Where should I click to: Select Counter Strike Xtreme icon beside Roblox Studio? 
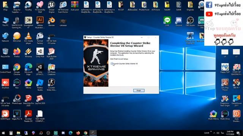[x=52, y=85]
